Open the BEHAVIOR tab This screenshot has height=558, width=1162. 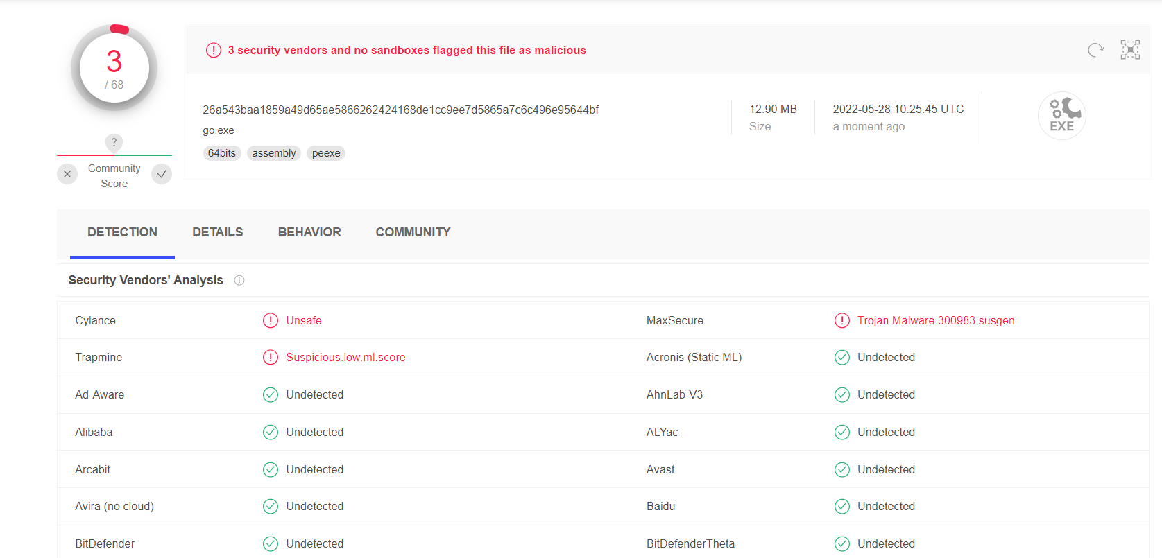point(309,232)
